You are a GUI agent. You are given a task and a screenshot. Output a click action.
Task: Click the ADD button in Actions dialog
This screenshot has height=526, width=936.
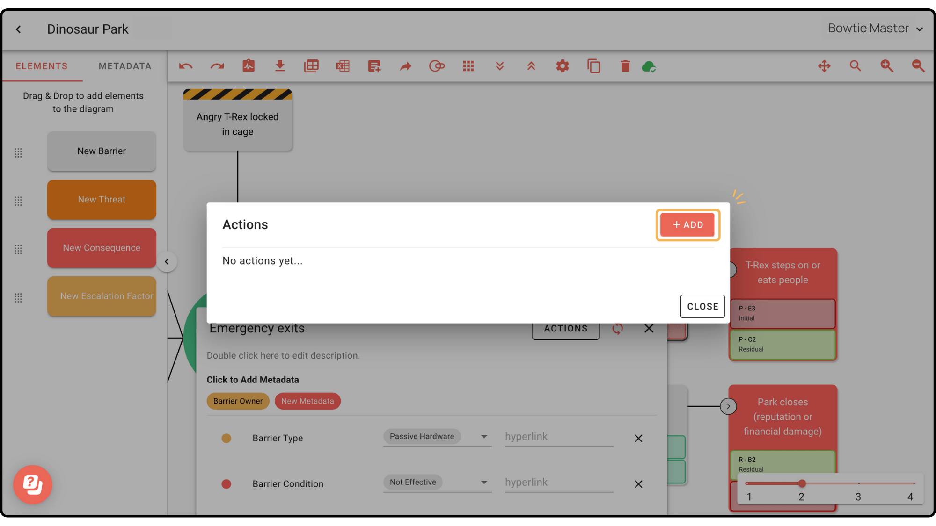pos(687,224)
